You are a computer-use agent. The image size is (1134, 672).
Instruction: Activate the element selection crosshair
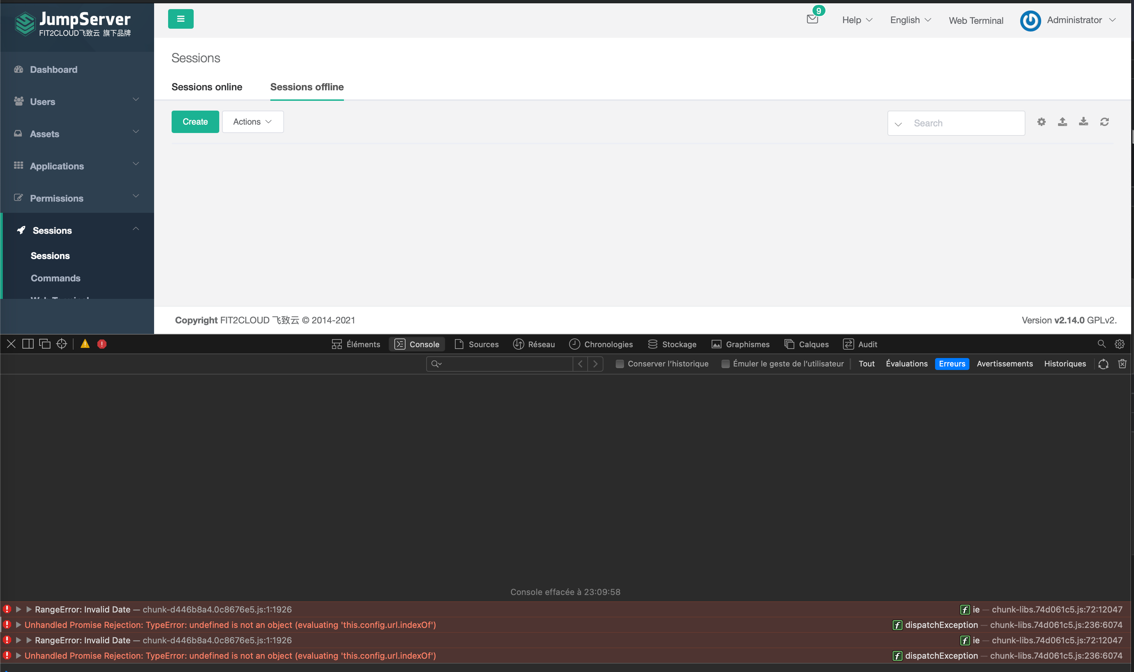pyautogui.click(x=62, y=344)
